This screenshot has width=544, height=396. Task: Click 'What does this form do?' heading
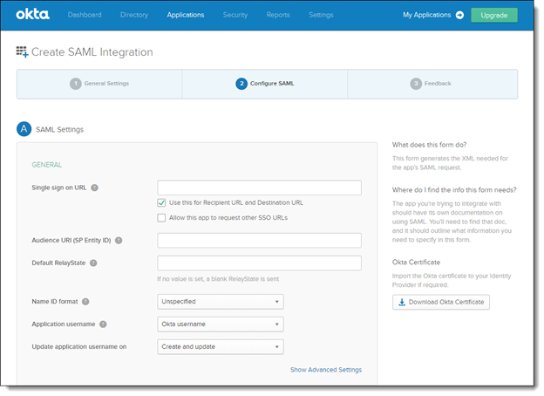[430, 145]
